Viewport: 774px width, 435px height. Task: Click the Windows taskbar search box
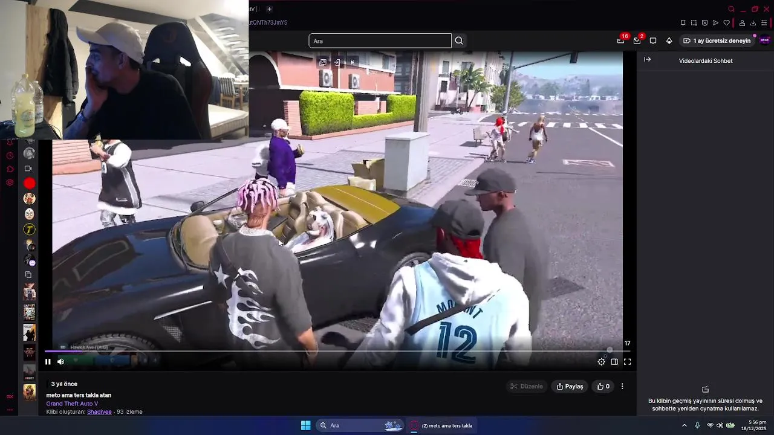pyautogui.click(x=360, y=425)
